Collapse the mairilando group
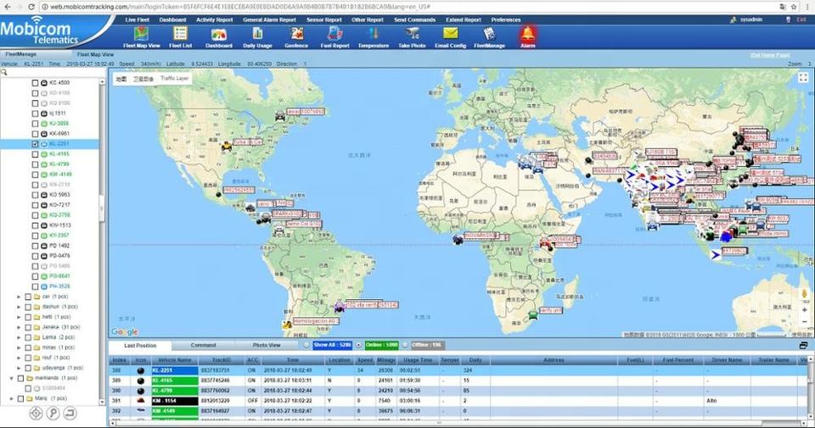Image resolution: width=815 pixels, height=428 pixels. pyautogui.click(x=10, y=378)
